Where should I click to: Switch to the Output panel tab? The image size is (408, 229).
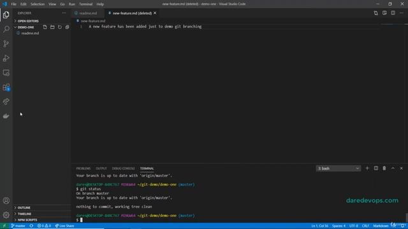(x=101, y=168)
